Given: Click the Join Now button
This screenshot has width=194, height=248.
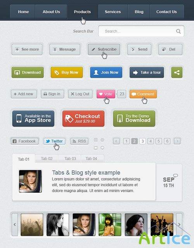Looking at the screenshot, I should point(106,73).
